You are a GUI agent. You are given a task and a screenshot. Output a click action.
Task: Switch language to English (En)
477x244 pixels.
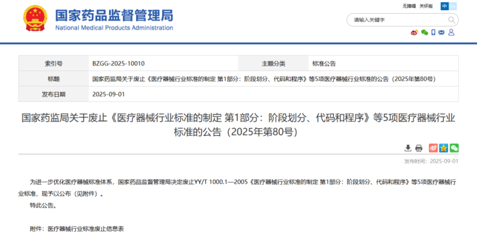pos(454,6)
